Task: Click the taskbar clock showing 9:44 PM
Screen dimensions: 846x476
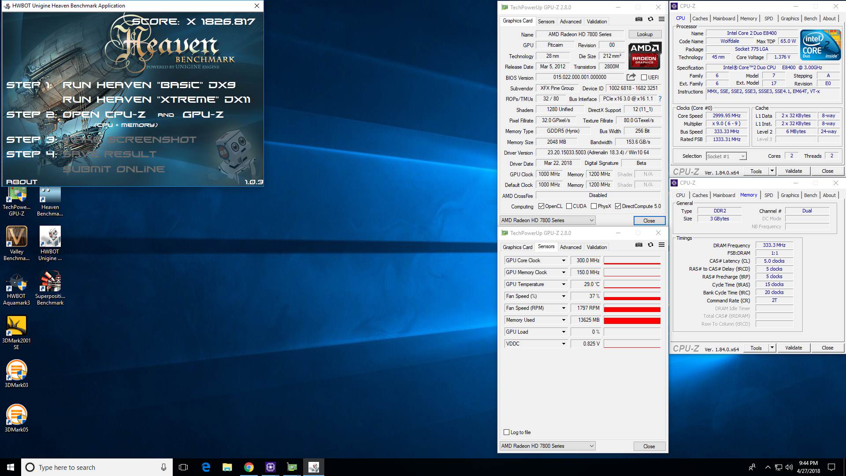Action: [808, 467]
